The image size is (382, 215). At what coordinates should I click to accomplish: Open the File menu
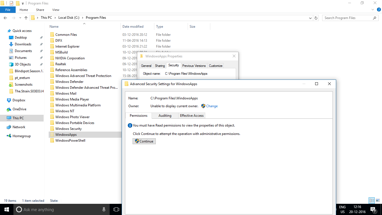(x=8, y=10)
